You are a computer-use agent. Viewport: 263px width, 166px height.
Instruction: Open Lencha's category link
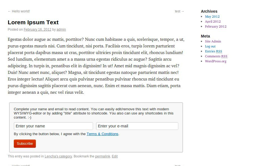pos(58,156)
